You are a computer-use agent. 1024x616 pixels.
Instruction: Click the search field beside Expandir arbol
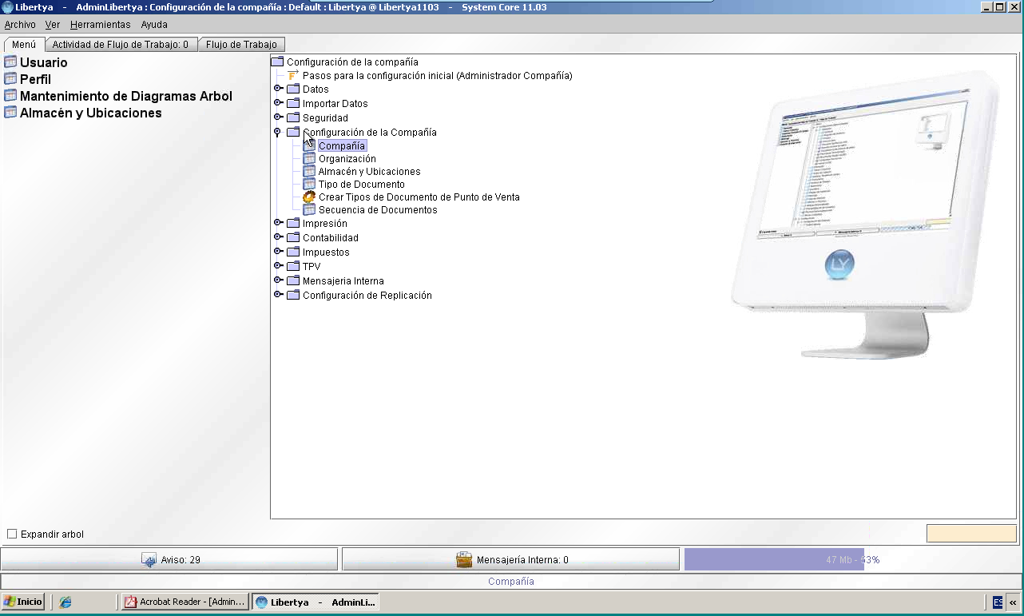pyautogui.click(x=971, y=533)
